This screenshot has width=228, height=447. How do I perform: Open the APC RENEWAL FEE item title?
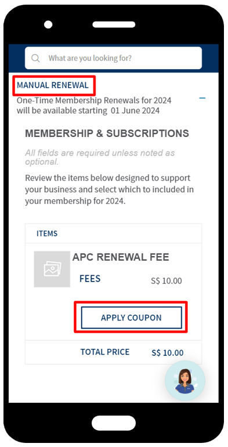pos(121,257)
